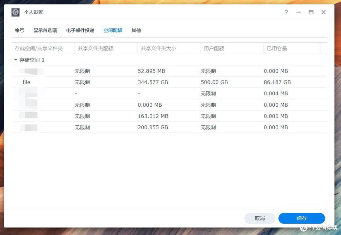Click the 500.00 GB user quota value
The height and width of the screenshot is (235, 341).
tap(214, 82)
